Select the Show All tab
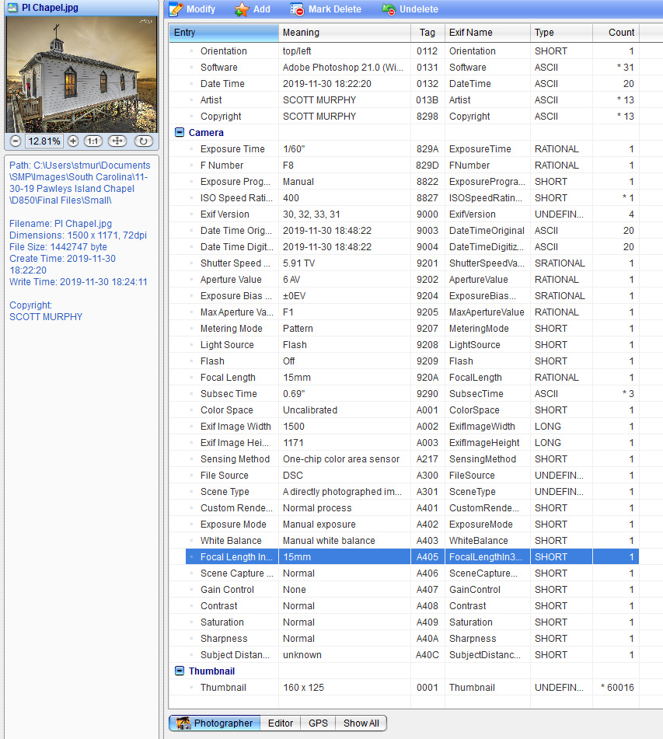 click(361, 723)
